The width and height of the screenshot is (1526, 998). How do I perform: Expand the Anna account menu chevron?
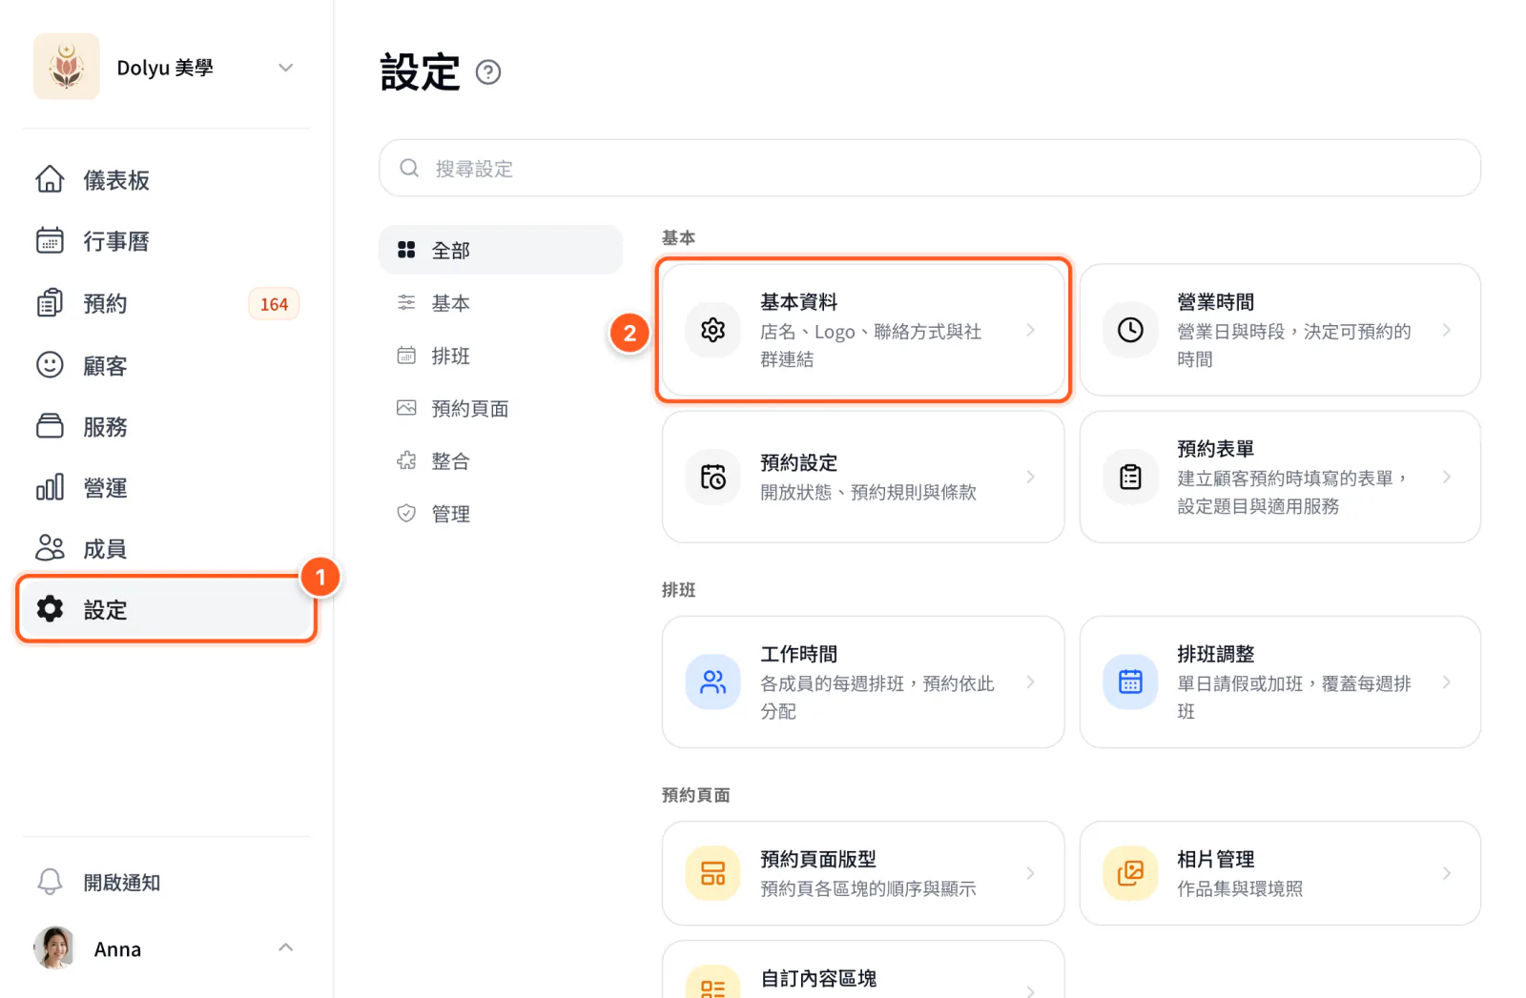285,947
